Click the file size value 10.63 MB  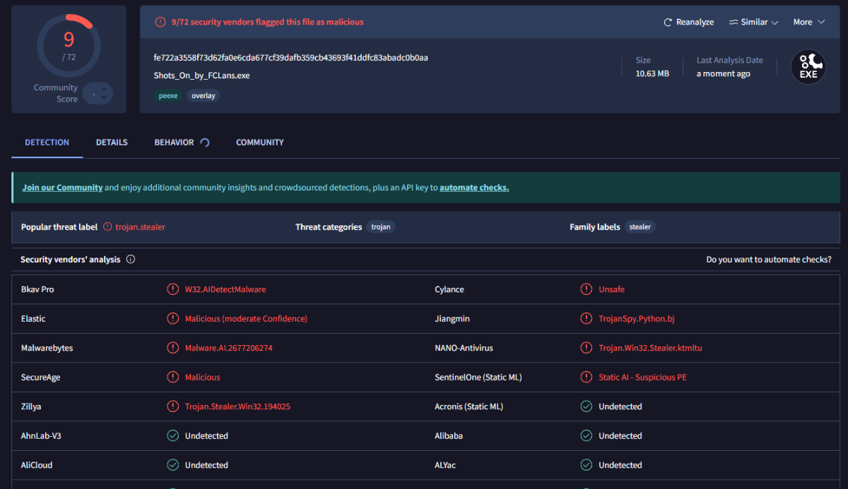[652, 73]
